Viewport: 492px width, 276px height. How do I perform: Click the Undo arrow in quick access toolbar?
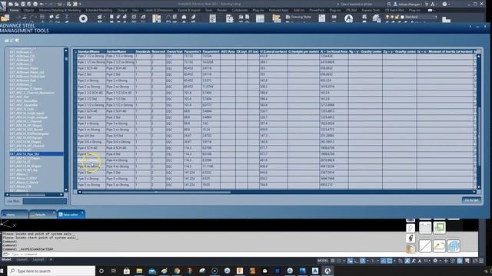click(42, 4)
